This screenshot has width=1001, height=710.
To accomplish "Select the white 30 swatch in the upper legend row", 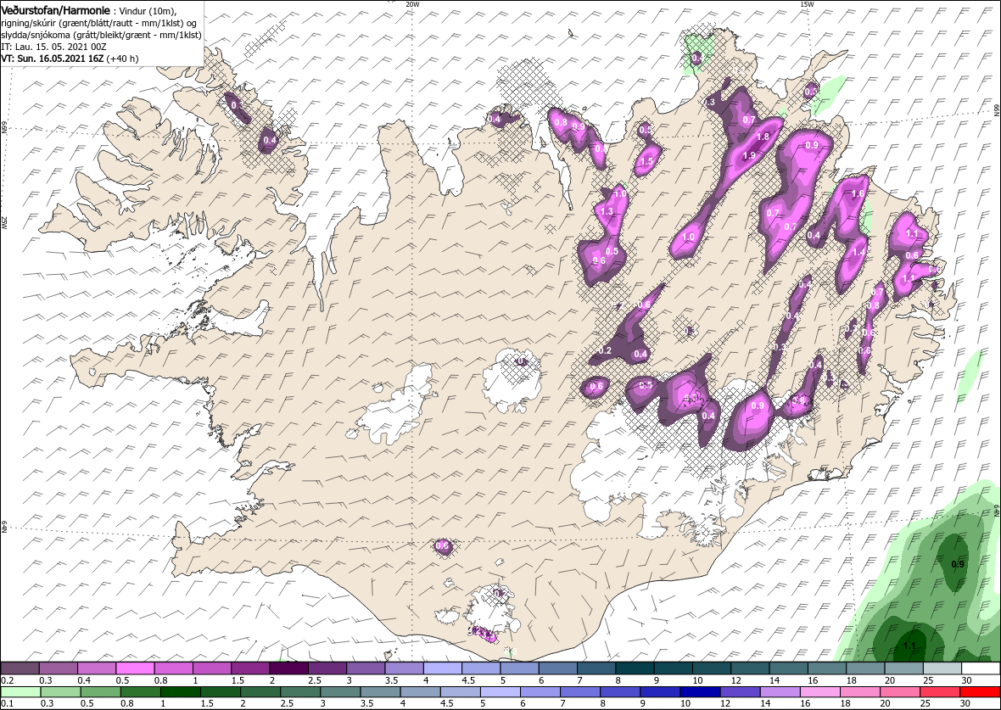I will coord(981,668).
